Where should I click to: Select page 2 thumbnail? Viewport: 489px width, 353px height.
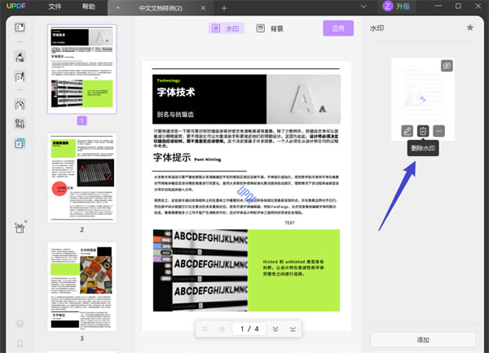[81, 178]
